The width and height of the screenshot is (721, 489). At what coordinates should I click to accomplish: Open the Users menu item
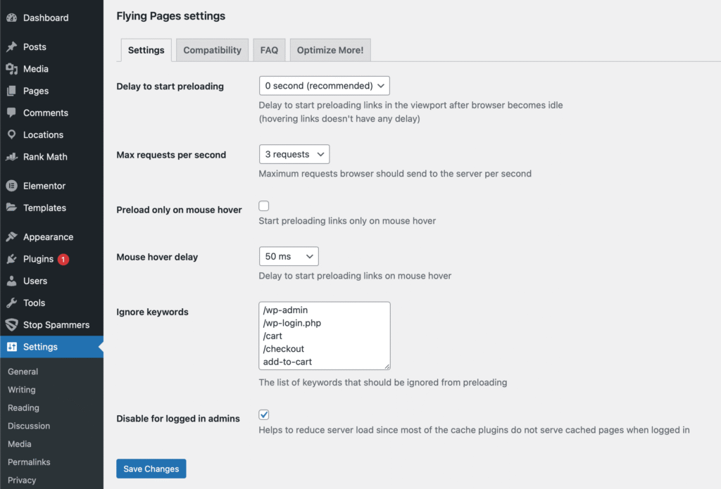51,281
